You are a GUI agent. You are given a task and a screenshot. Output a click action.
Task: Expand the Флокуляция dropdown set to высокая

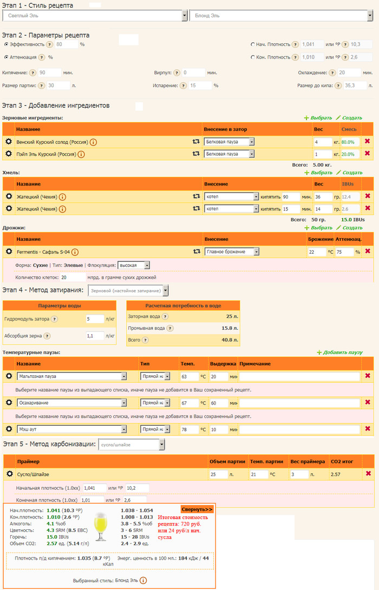[133, 265]
